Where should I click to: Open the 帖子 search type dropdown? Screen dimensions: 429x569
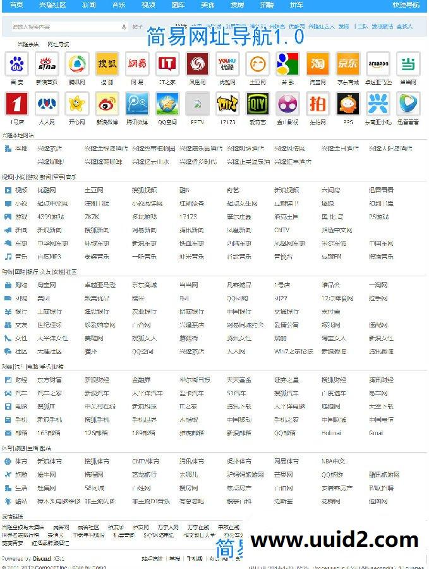[x=138, y=27]
